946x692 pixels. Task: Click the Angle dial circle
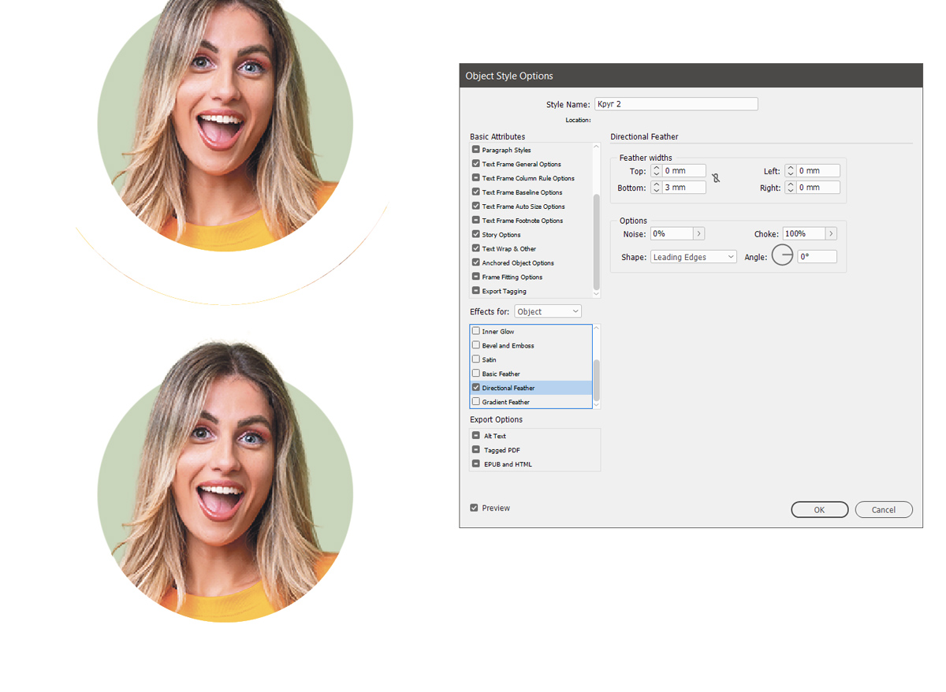(782, 255)
